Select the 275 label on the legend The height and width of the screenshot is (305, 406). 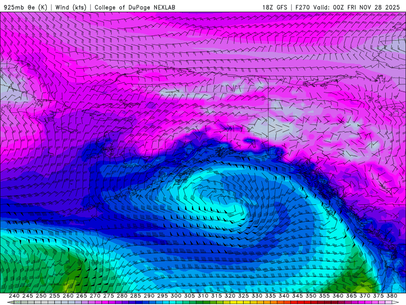[109, 296]
